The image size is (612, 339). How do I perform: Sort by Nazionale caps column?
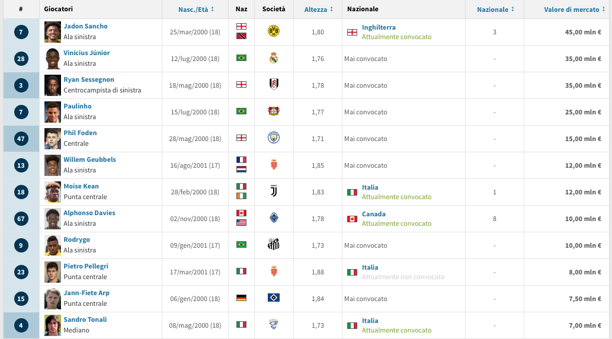pyautogui.click(x=495, y=9)
